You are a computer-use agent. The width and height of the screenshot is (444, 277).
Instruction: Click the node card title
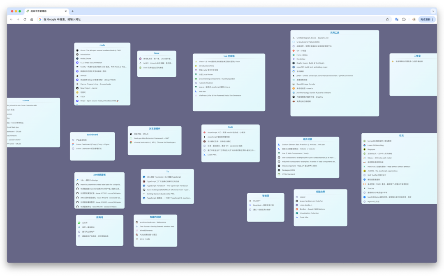(102, 45)
